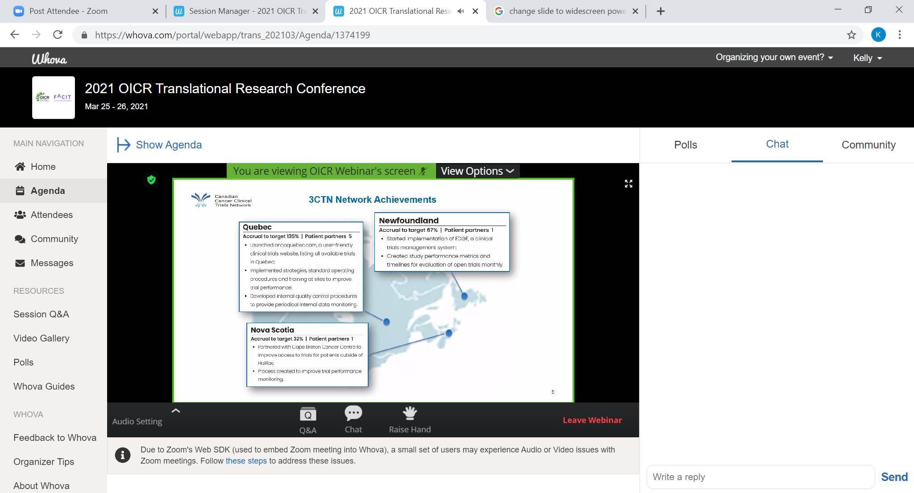This screenshot has width=914, height=493.
Task: Bookmark this page with the star icon
Action: [852, 35]
